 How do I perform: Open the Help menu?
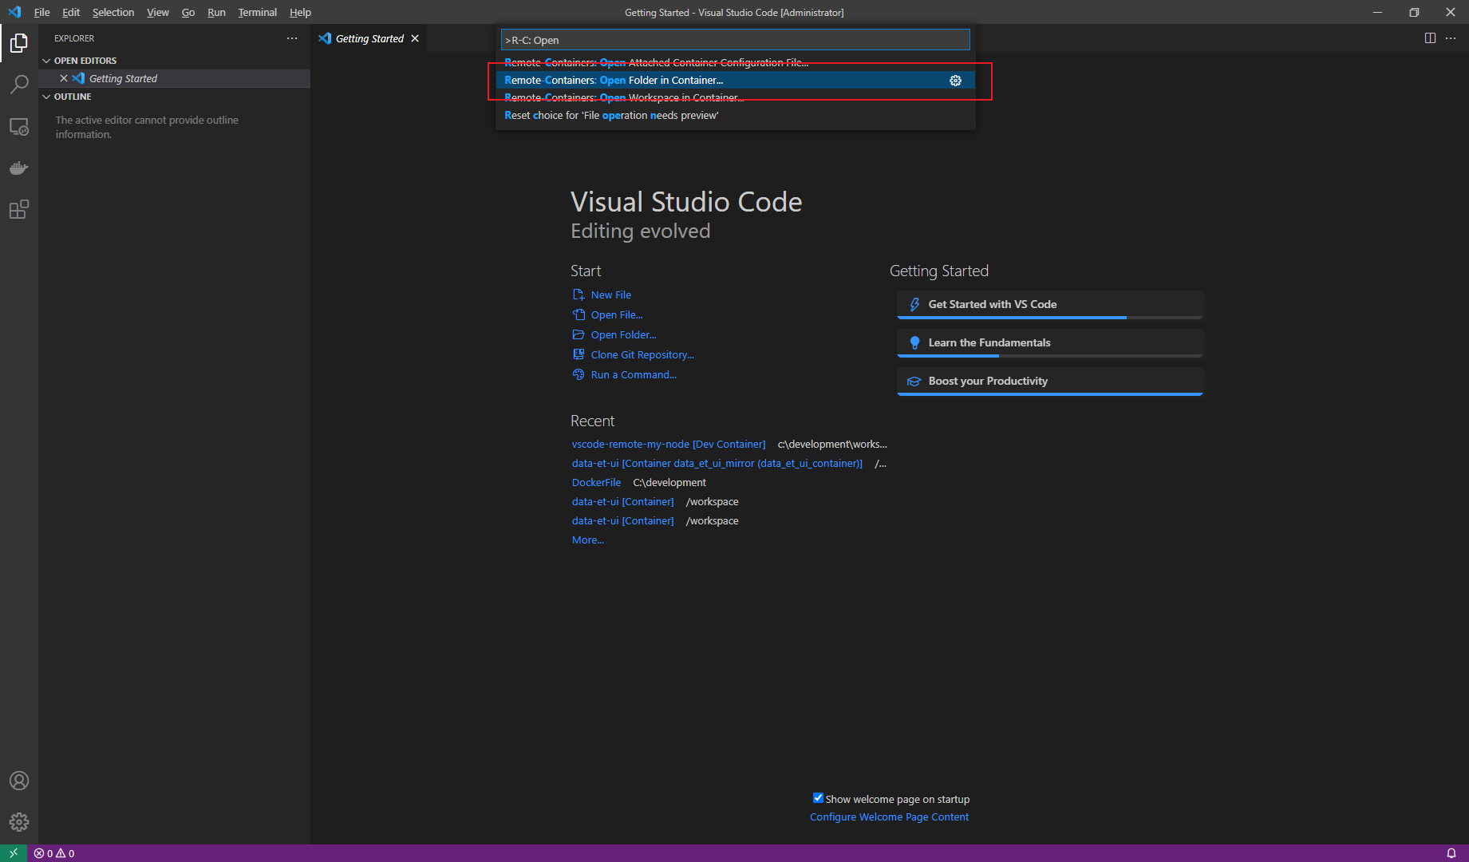click(301, 12)
